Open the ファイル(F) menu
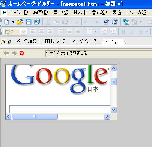Image resolution: width=152 pixels, height=147 pixels. (x=19, y=12)
